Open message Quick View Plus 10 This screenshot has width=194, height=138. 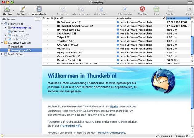coord(69,56)
